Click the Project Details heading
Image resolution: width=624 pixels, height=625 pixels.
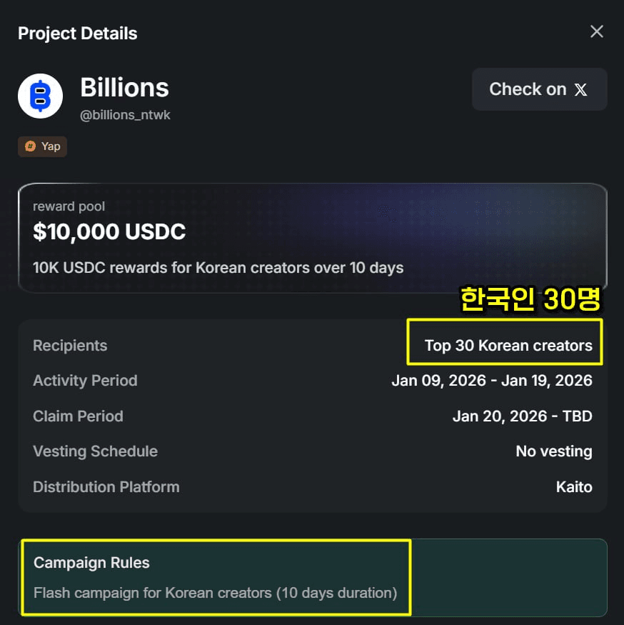[x=77, y=34]
